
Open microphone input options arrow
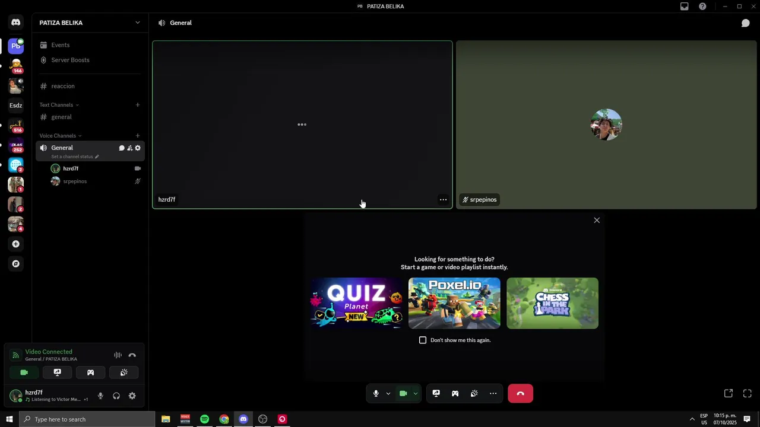[x=388, y=393]
